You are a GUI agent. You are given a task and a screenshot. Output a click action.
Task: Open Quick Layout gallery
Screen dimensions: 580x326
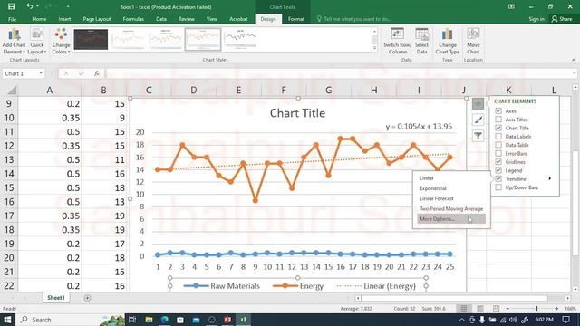point(37,42)
